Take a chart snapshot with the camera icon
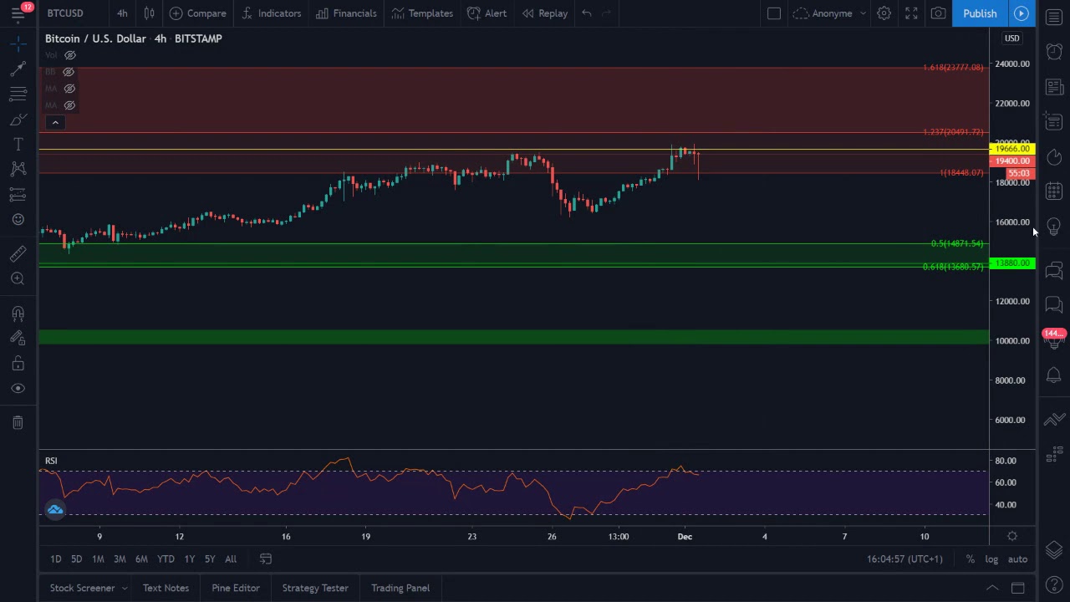 pos(938,13)
